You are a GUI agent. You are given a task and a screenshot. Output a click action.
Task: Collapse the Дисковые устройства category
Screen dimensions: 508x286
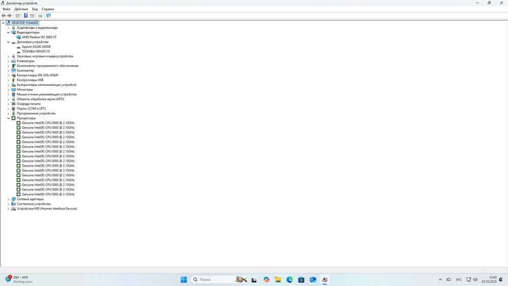(9, 42)
